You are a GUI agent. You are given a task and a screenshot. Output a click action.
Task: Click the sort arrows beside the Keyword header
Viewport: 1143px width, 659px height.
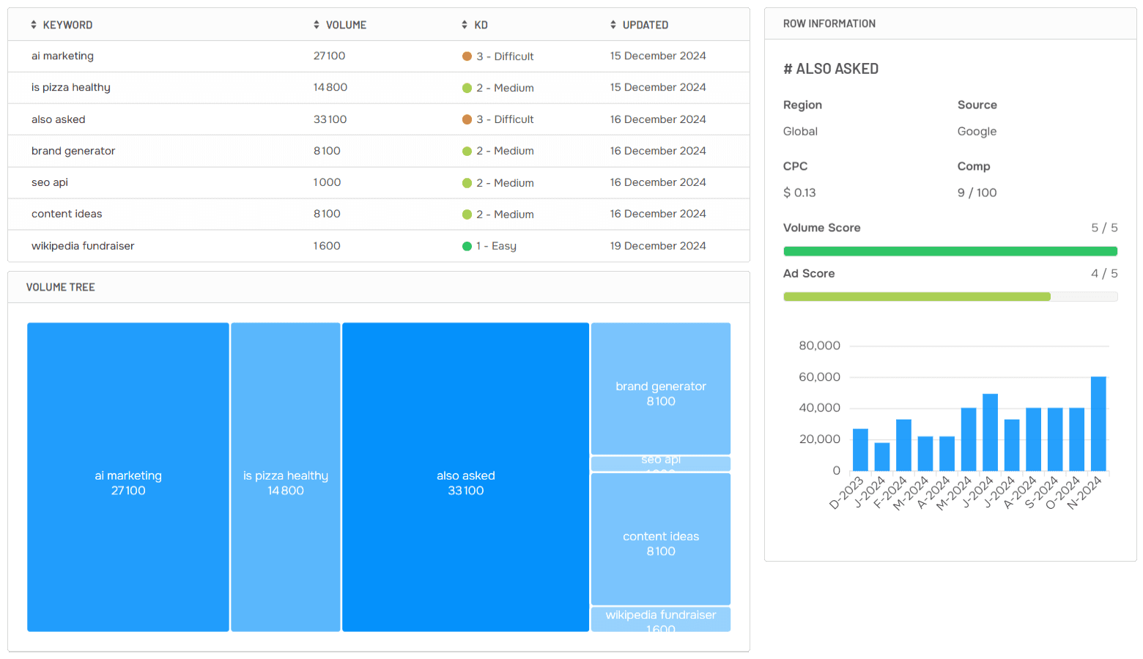(34, 25)
